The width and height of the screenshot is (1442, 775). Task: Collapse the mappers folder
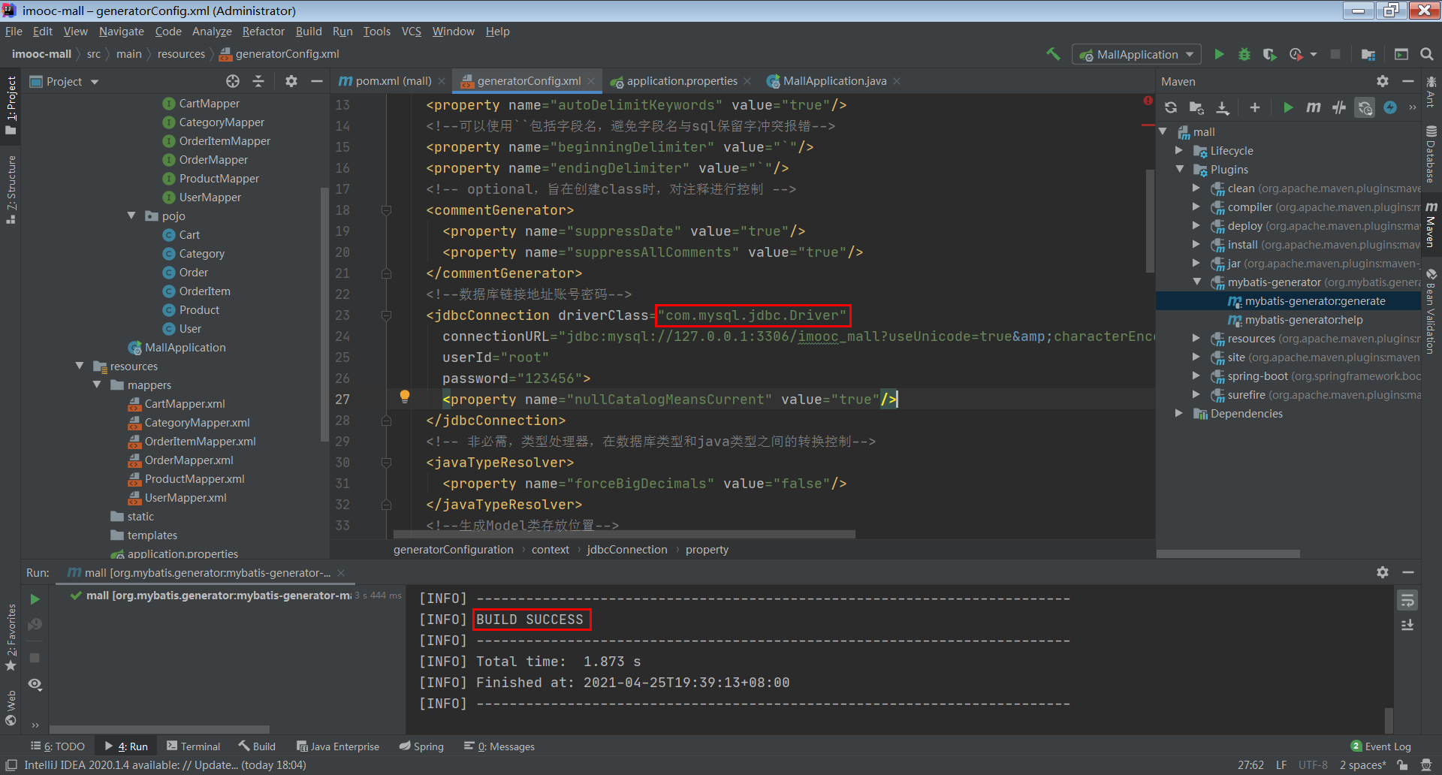(97, 384)
